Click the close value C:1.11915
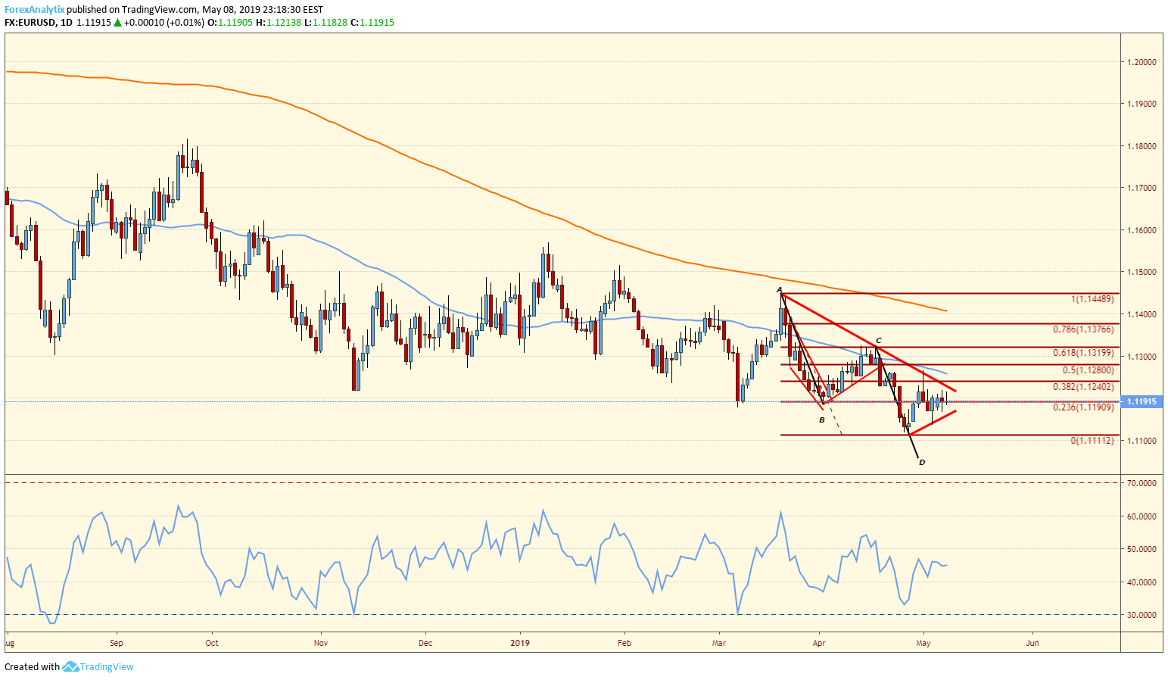1168x680 pixels. pos(372,23)
